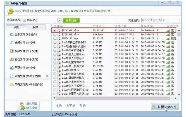Screen dimensions: 186x117
Task: Click the engineer avatar icon on 提交问题
Action: (x=22, y=106)
